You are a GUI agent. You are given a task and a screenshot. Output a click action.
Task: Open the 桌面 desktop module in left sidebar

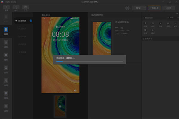pyautogui.click(x=6, y=44)
